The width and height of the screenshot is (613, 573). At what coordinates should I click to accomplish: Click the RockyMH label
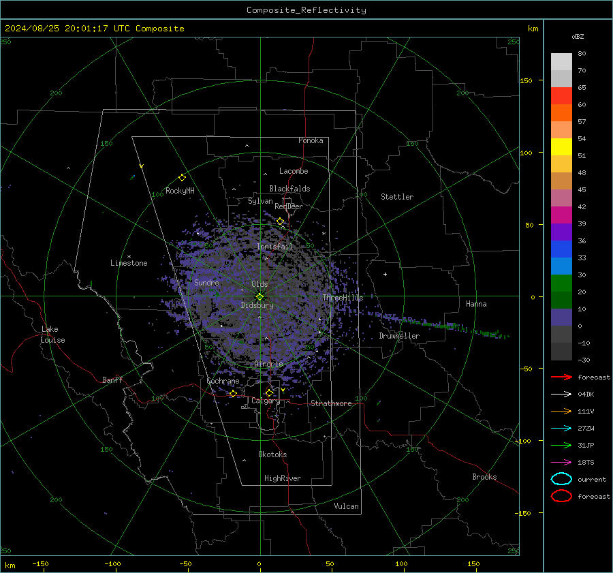click(x=180, y=191)
